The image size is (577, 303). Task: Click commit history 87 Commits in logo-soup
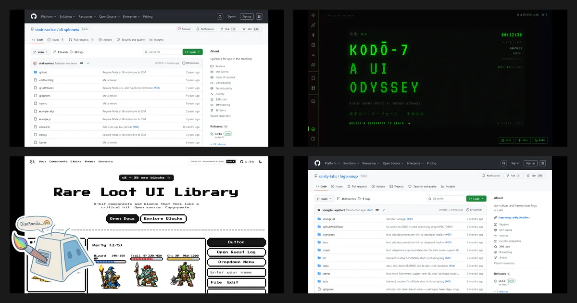pos(475,210)
